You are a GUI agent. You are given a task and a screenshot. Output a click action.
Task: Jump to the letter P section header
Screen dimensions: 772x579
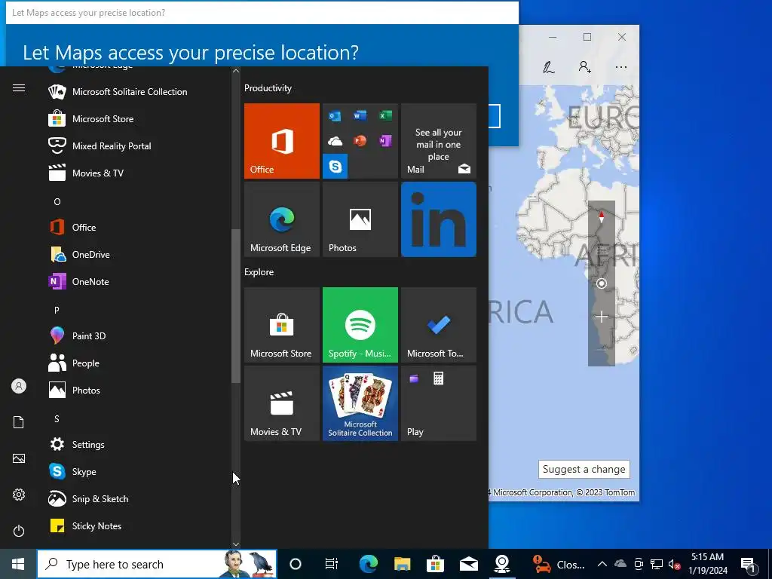tap(57, 310)
